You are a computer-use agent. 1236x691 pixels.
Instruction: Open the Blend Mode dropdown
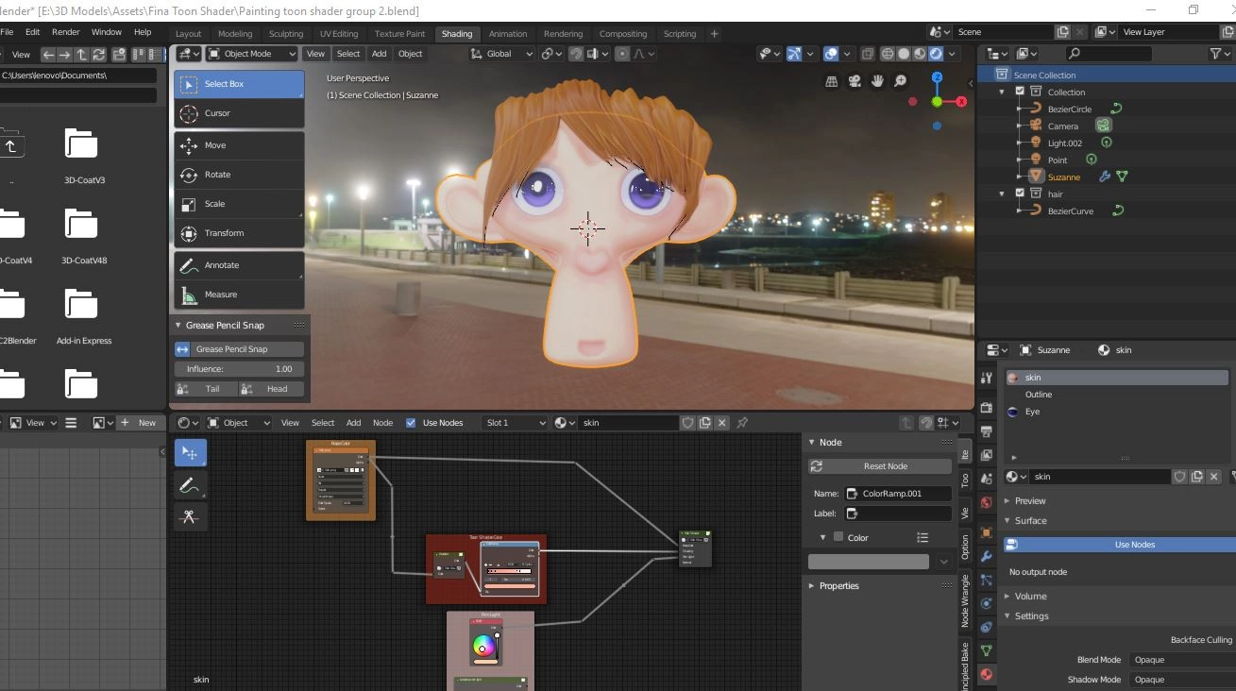point(1180,660)
